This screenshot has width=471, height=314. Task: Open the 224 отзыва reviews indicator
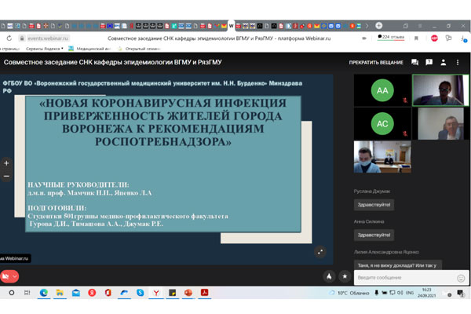[x=391, y=37]
